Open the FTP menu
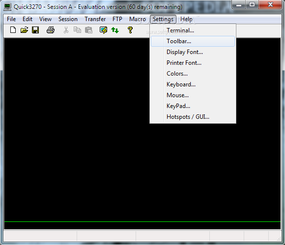 point(117,19)
